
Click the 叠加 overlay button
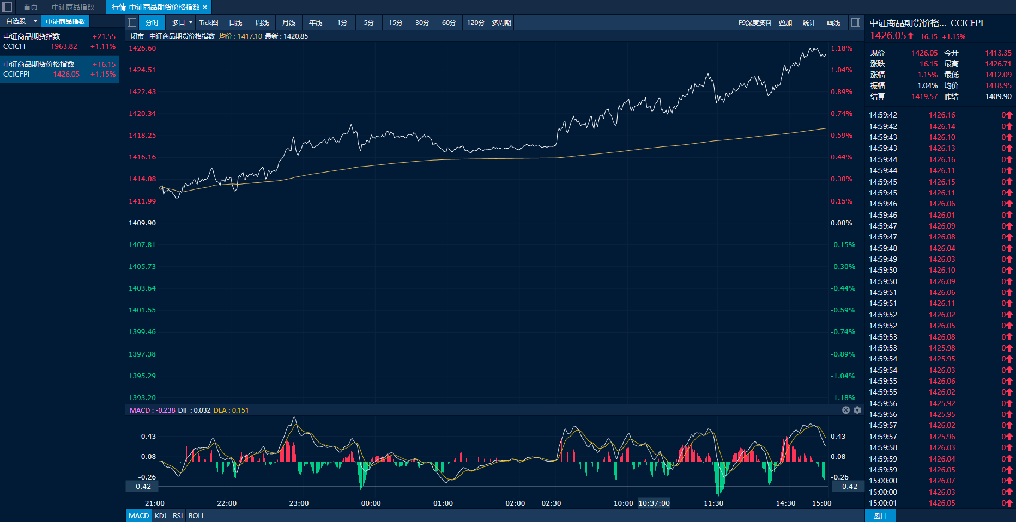pos(785,22)
